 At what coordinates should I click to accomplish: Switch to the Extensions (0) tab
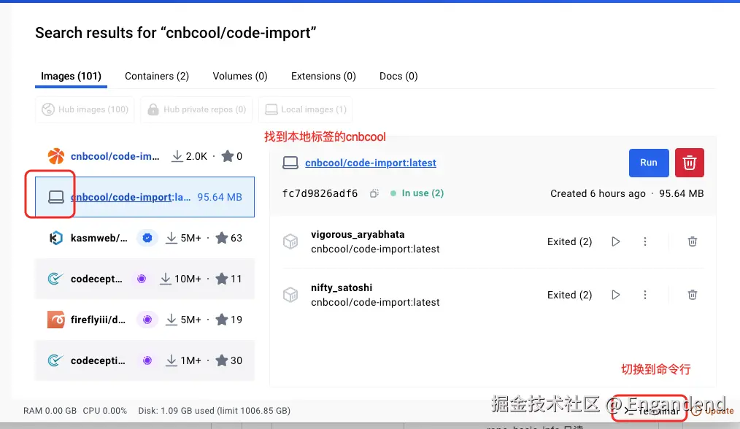[x=323, y=76]
